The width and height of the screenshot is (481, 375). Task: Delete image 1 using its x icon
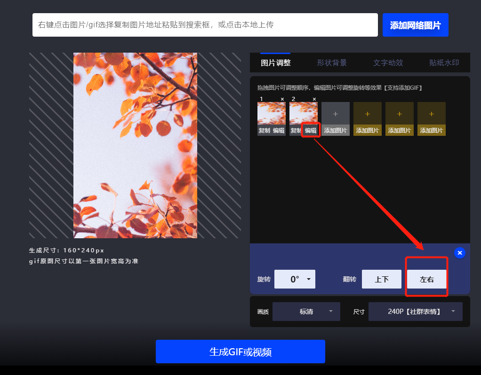[x=283, y=99]
